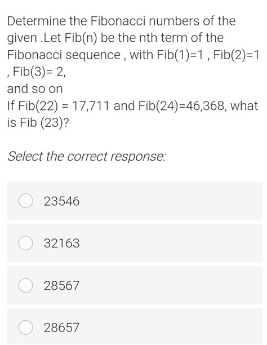Click the Fib(1)=1 expression

pyautogui.click(x=180, y=55)
